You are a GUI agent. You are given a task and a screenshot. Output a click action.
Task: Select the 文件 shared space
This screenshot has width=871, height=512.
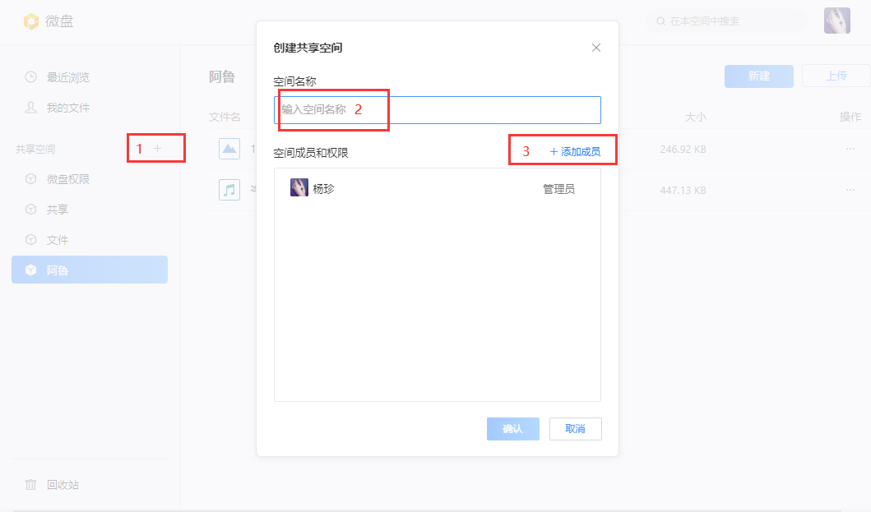coord(58,240)
